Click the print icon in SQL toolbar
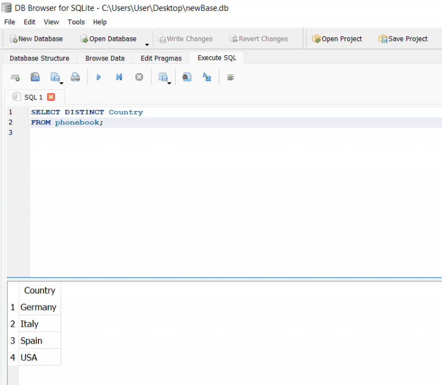This screenshot has width=442, height=385. pyautogui.click(x=75, y=77)
